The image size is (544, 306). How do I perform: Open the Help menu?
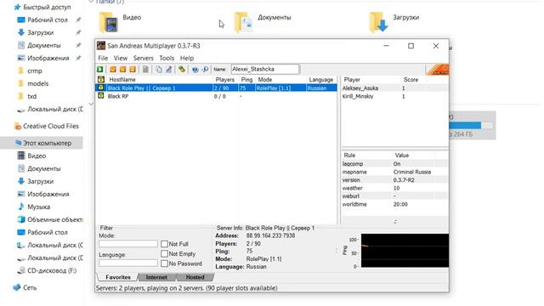pyautogui.click(x=187, y=58)
